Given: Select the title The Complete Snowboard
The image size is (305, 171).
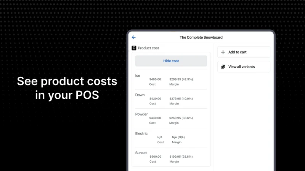Looking at the screenshot, I should click(x=201, y=37).
